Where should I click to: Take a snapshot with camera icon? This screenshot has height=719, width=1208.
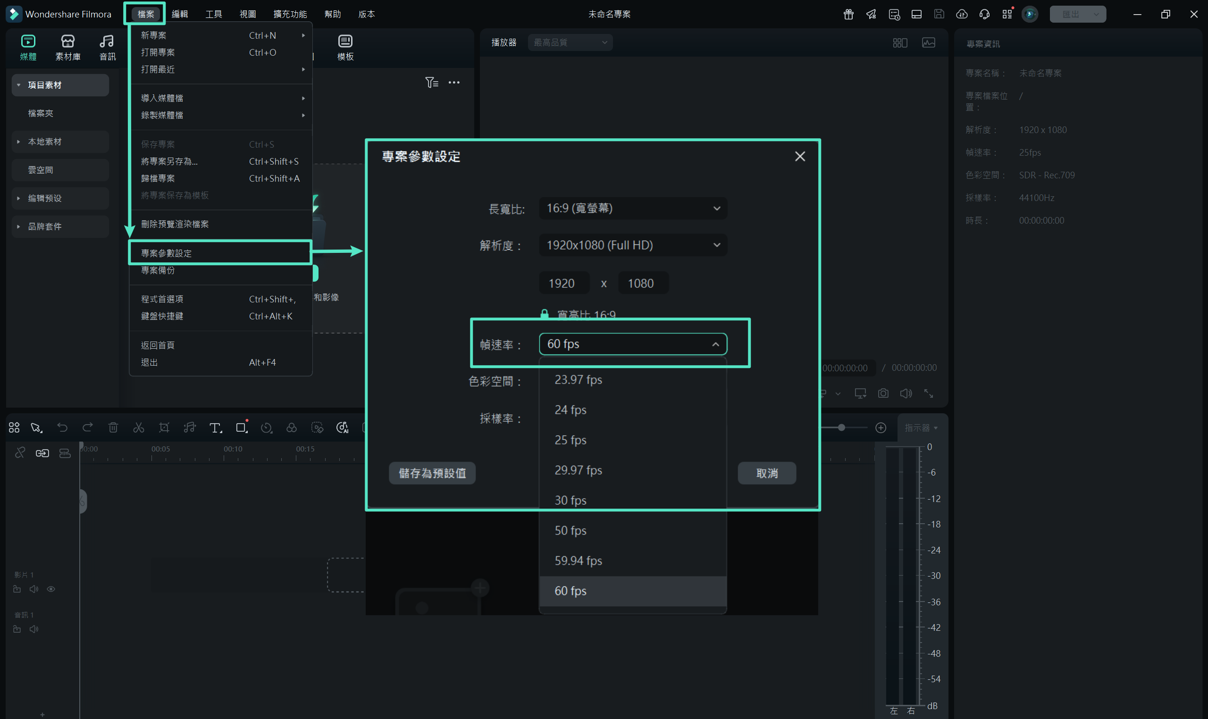click(883, 393)
